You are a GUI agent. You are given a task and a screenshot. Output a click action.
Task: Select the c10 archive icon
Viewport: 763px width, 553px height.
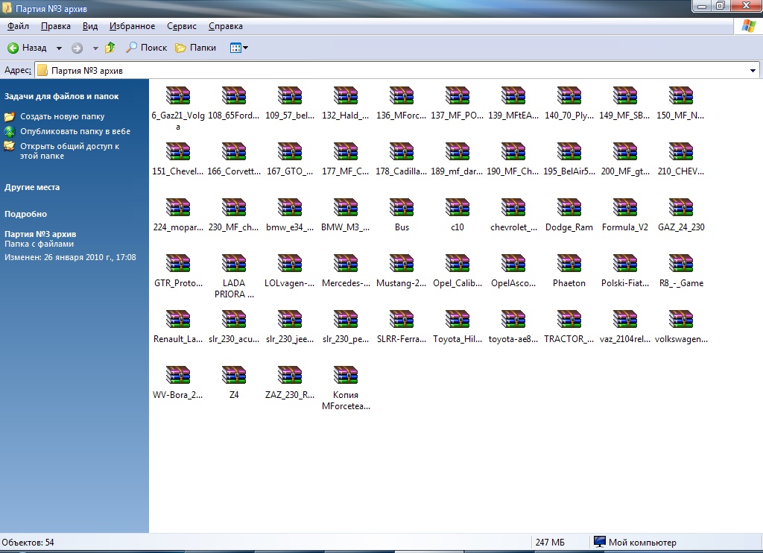457,207
